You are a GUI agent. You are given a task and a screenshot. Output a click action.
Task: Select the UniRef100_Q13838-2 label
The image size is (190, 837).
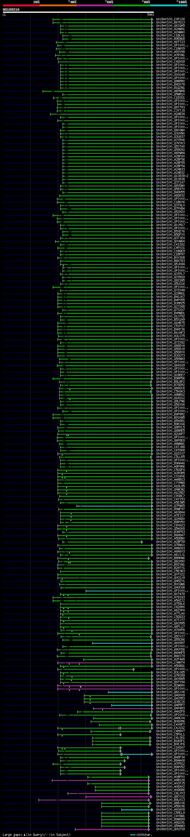pos(172,176)
